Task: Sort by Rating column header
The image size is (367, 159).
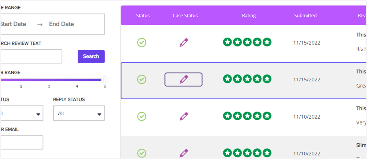Action: click(x=249, y=15)
